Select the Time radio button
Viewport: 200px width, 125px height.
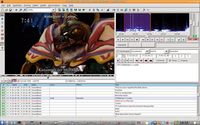pyautogui.click(x=170, y=61)
